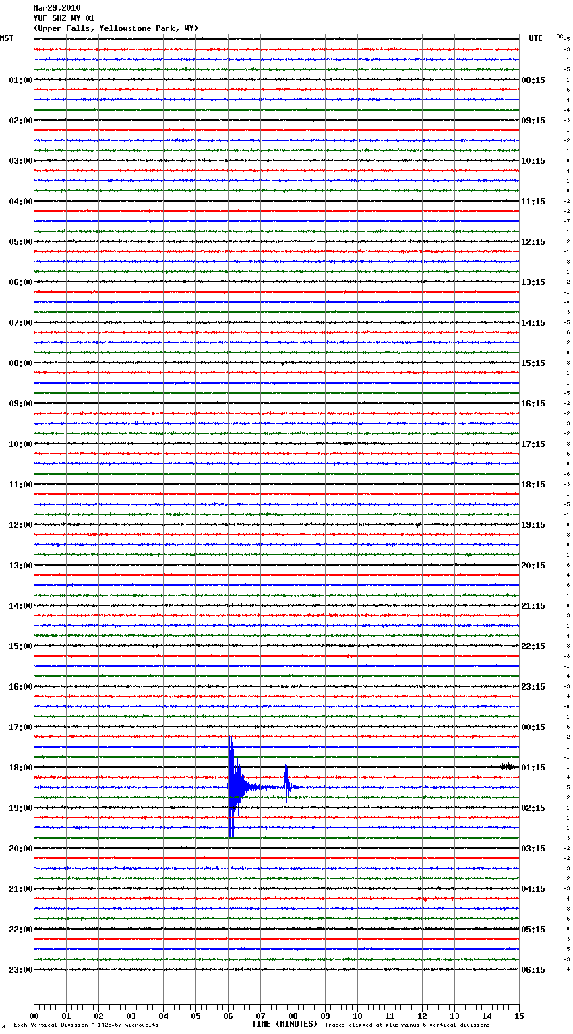
Task: Click the TIME (MINUTES) axis title
Action: [284, 1024]
